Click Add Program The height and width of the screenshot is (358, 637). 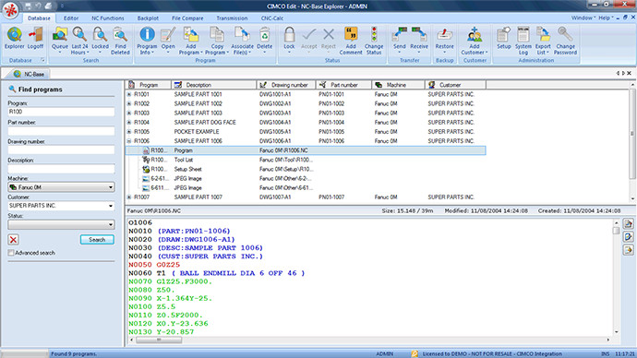[x=190, y=41]
